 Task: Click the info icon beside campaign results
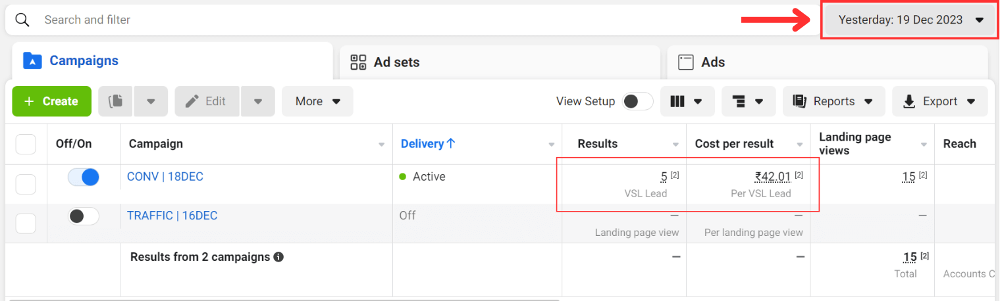tap(278, 257)
